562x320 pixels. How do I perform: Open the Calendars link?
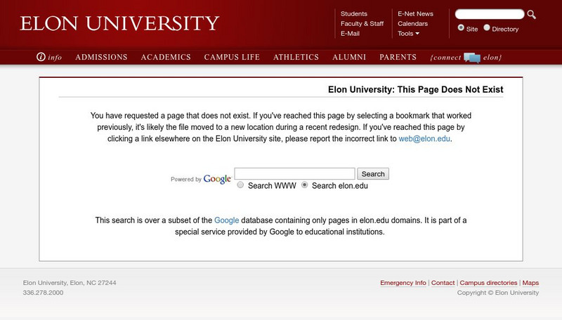[x=412, y=24]
